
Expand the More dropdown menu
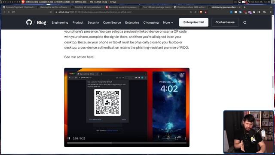[168, 22]
